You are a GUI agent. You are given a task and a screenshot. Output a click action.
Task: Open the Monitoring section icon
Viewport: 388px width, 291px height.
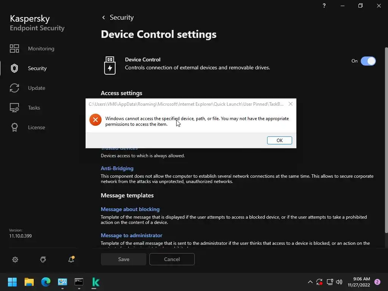point(14,48)
